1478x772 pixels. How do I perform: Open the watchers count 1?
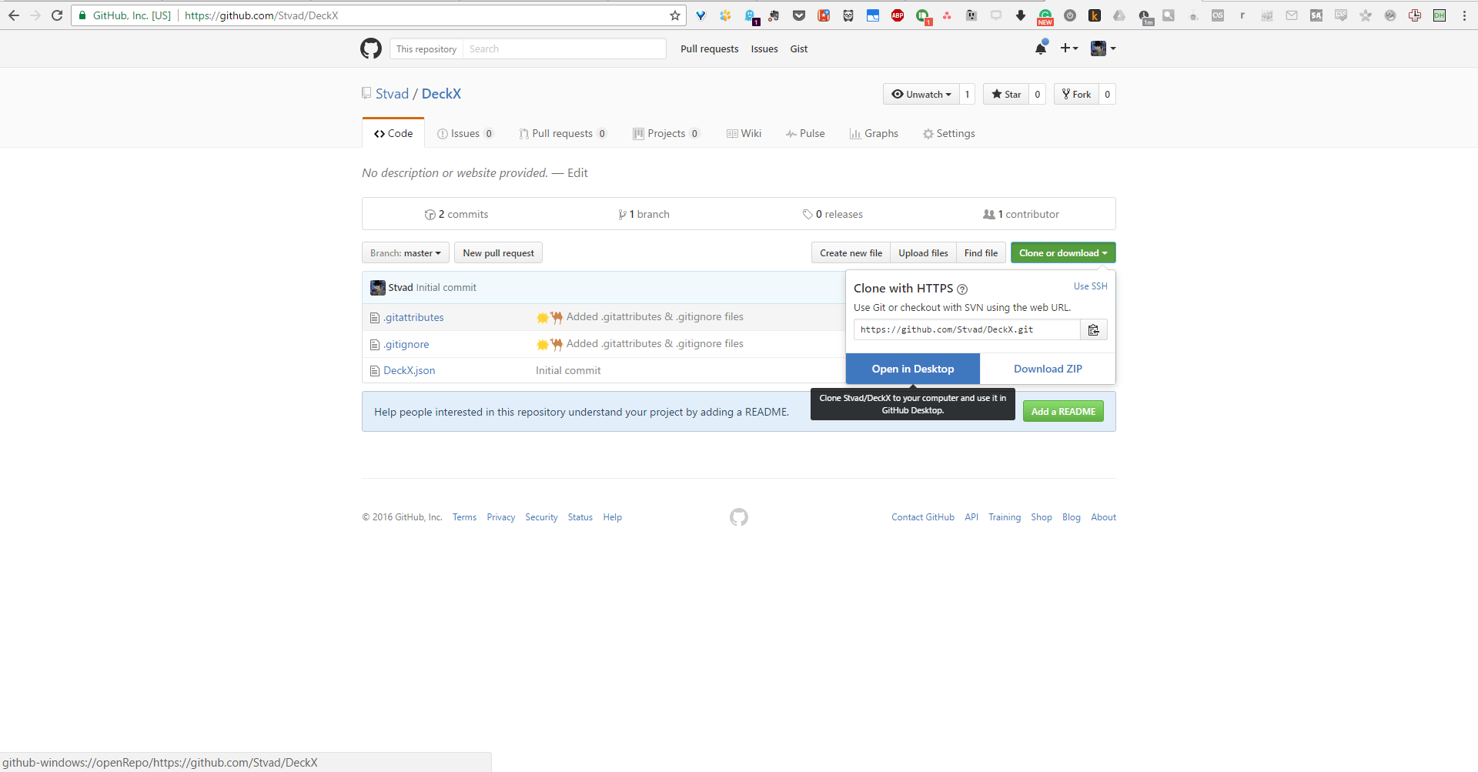[968, 94]
